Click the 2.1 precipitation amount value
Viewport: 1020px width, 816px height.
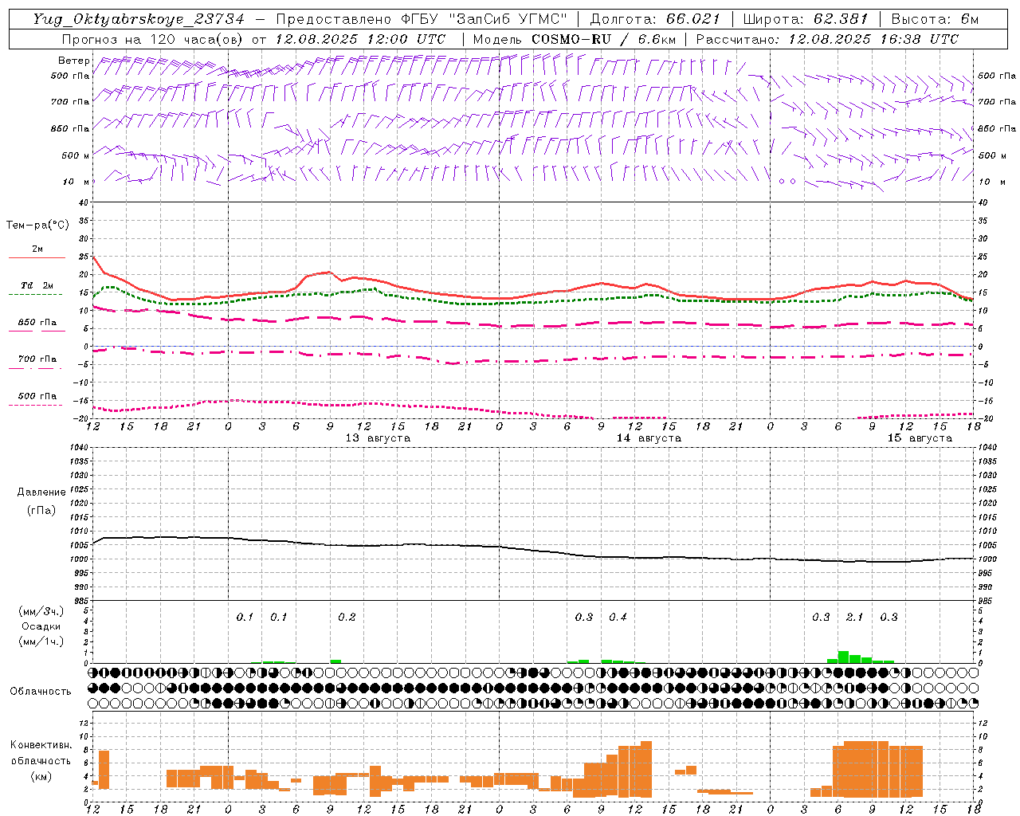[x=855, y=618]
